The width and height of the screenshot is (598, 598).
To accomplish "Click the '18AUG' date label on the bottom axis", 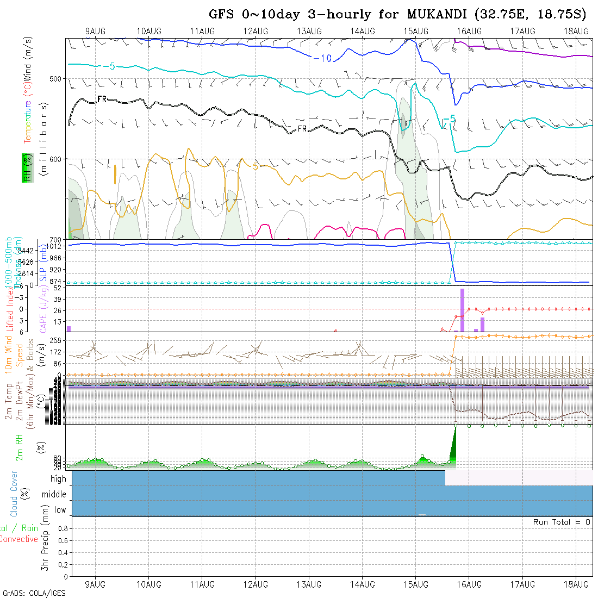I will pyautogui.click(x=576, y=584).
